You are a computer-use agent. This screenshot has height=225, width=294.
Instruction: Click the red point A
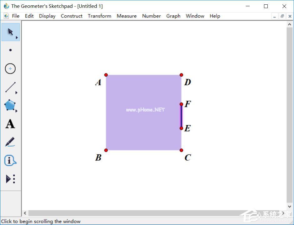[x=106, y=75]
